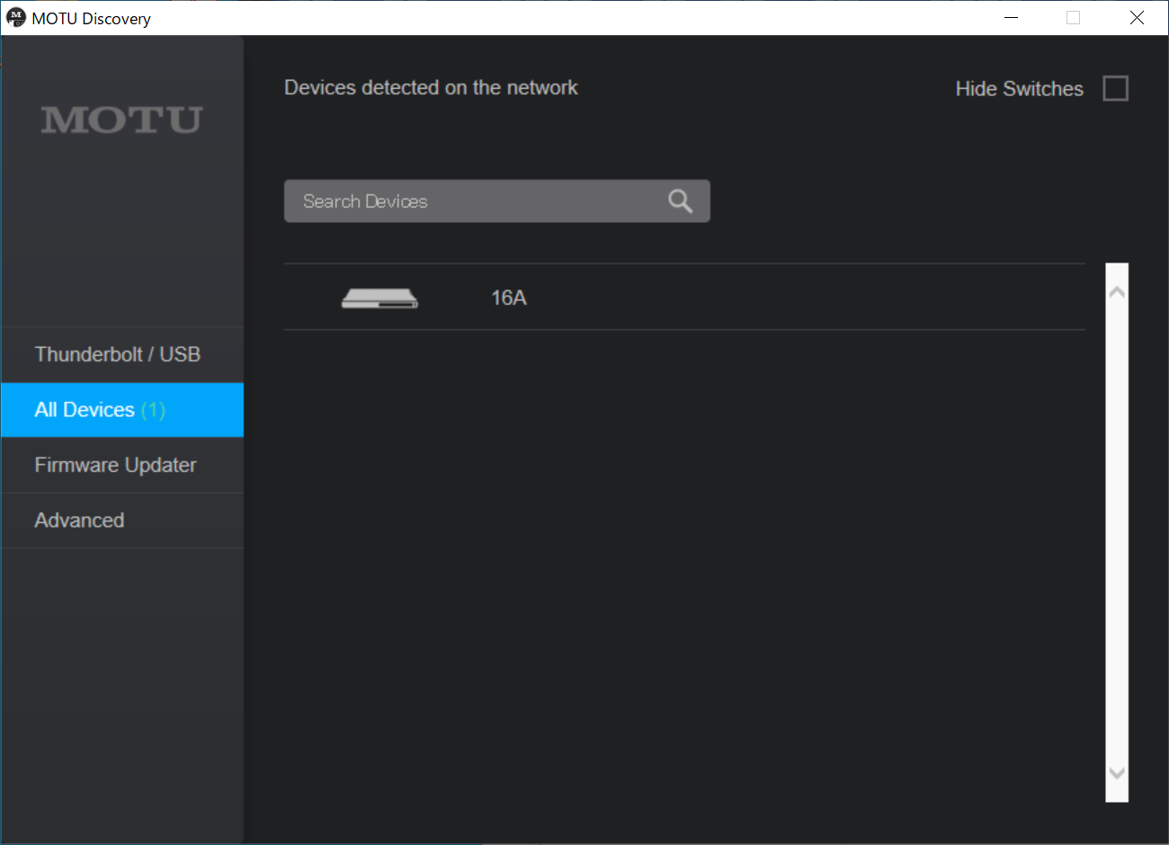Click the 16A device rack icon
Screen dimensions: 1169x845
coord(379,298)
